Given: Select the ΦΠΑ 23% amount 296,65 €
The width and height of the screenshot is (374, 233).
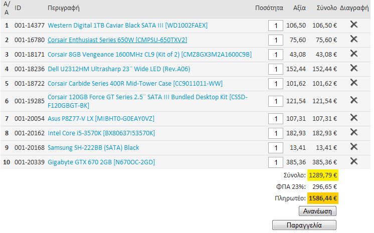Looking at the screenshot, I should click(325, 187).
